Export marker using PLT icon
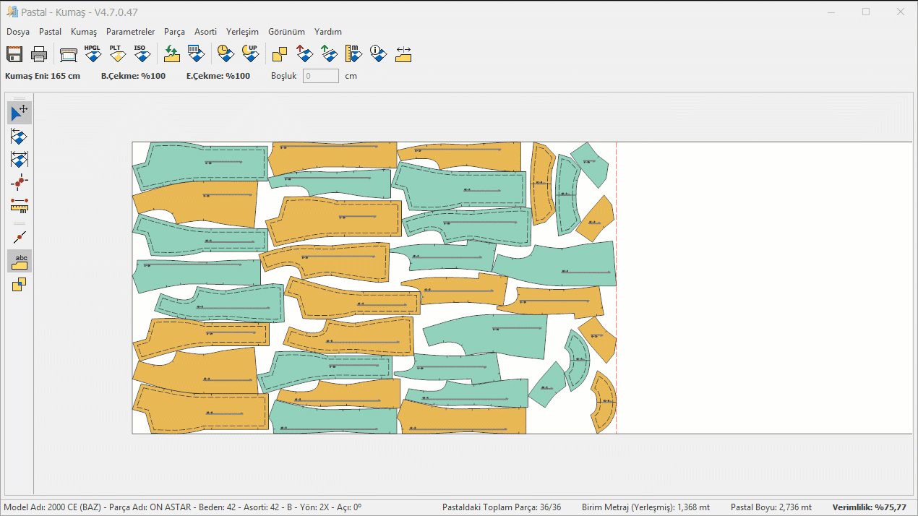This screenshot has width=918, height=516. (x=116, y=53)
